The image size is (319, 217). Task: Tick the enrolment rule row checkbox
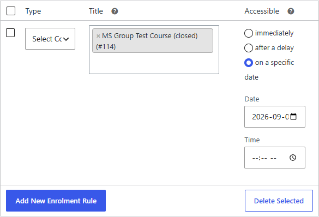point(10,33)
